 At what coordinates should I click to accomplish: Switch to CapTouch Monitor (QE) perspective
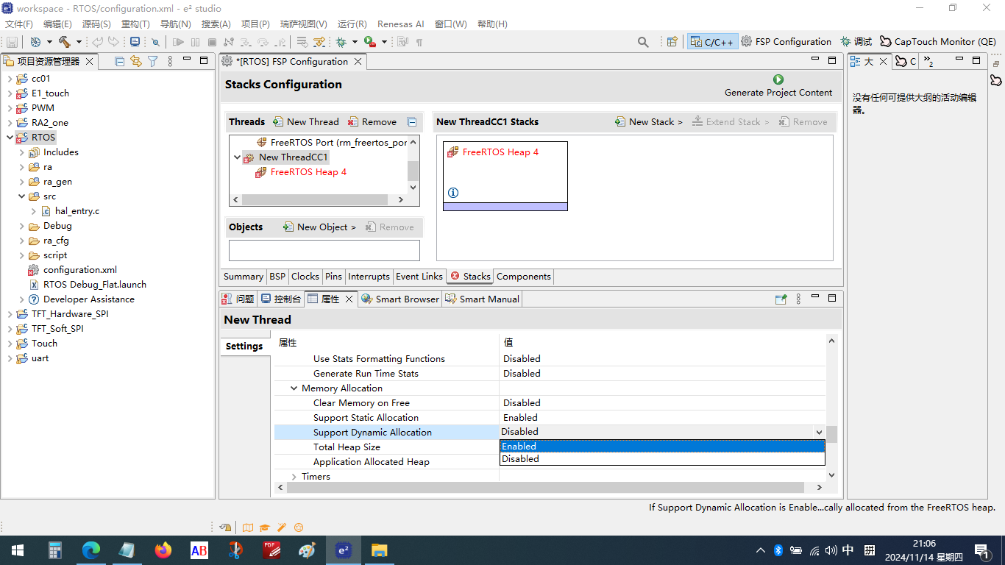click(938, 42)
